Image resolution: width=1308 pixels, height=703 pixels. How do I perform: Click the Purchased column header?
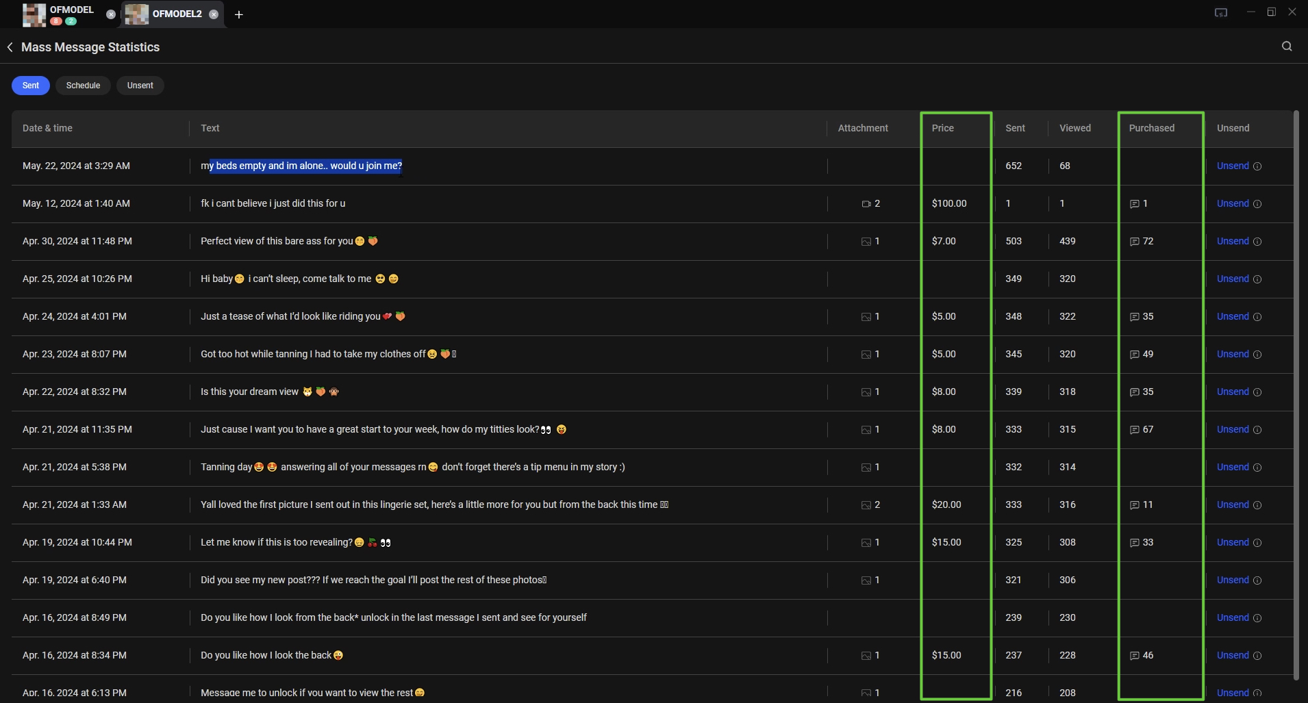pos(1151,128)
